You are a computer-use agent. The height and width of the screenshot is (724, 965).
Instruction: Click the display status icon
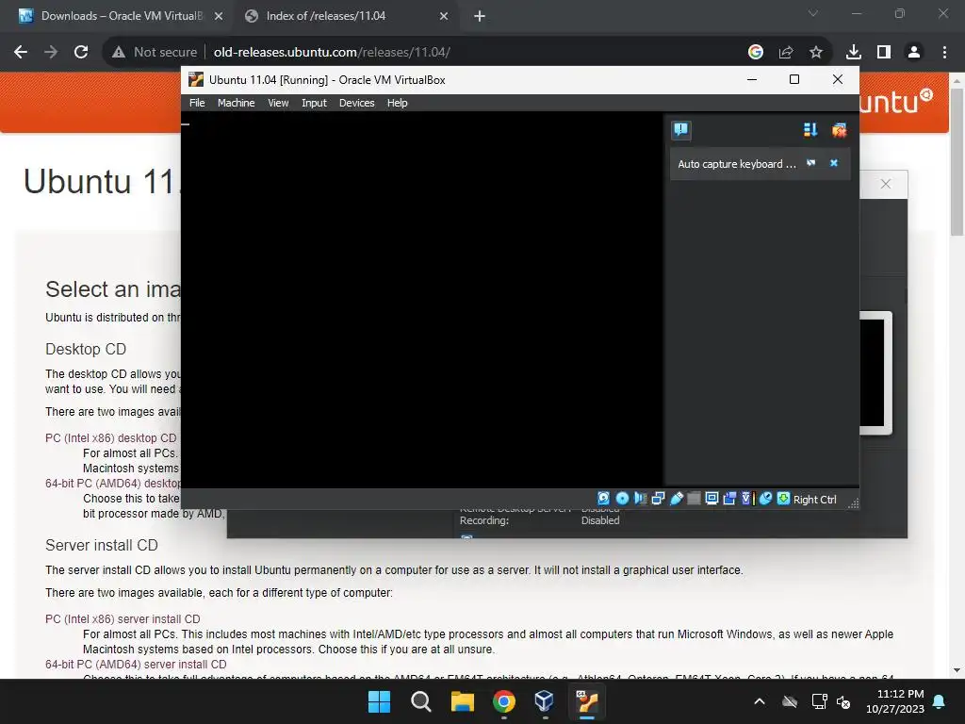coord(711,499)
